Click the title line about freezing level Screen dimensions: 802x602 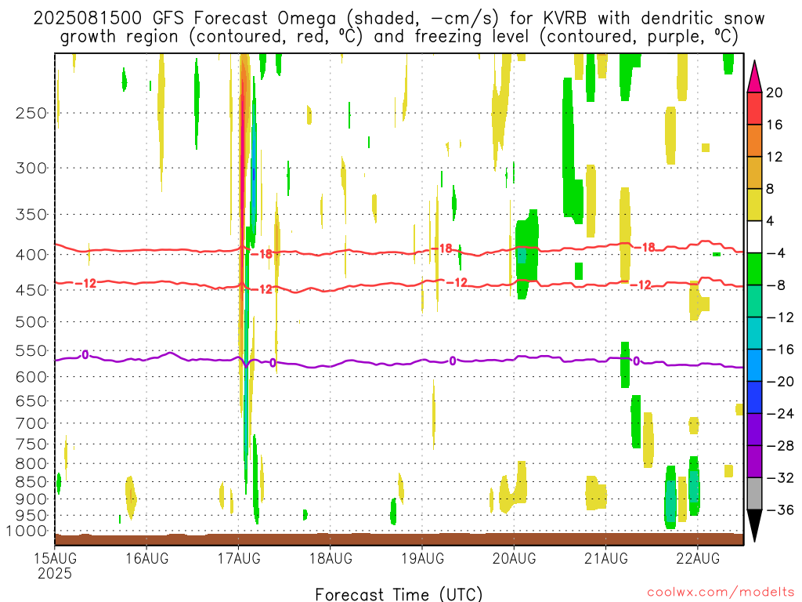tap(399, 37)
